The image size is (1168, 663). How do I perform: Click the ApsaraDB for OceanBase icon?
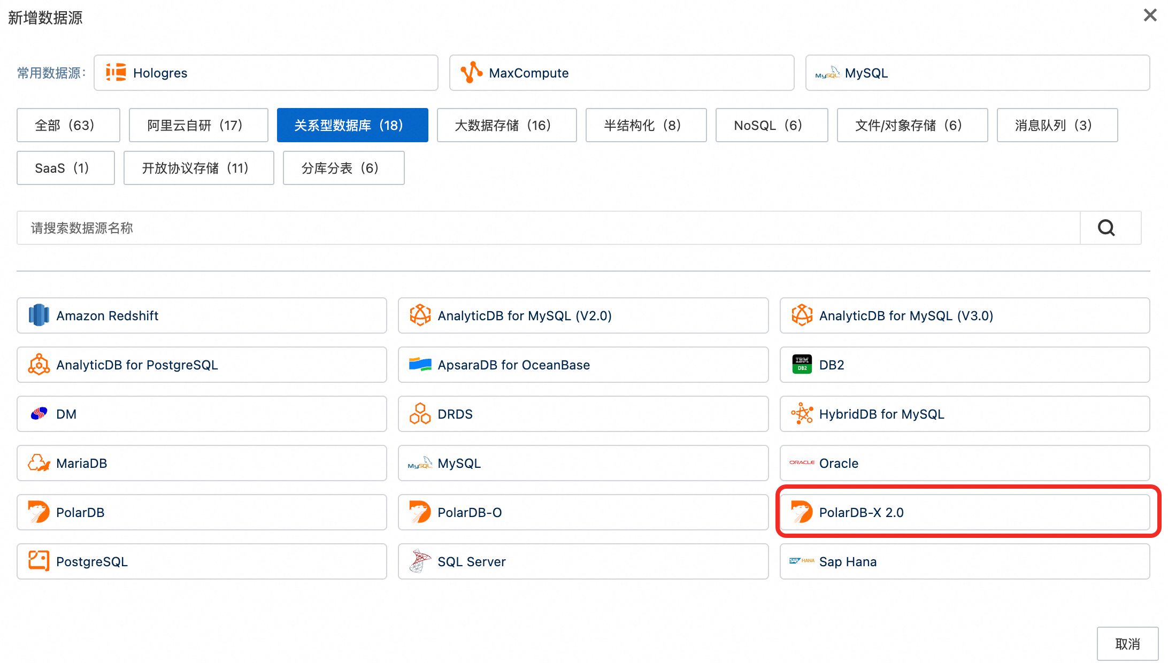point(420,365)
